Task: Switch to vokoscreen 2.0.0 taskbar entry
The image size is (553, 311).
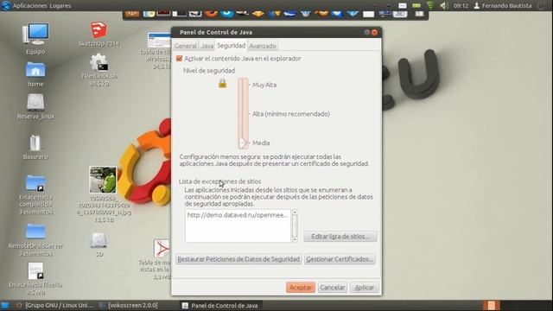Action: pyautogui.click(x=129, y=305)
